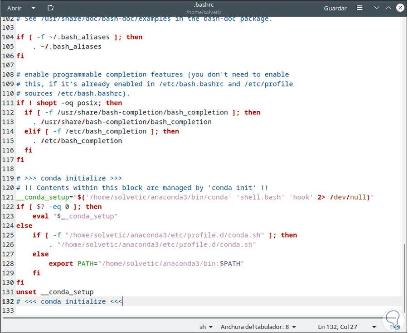
Task: Click '# <<< conda initialize <<<' line 132
Action: click(x=69, y=301)
